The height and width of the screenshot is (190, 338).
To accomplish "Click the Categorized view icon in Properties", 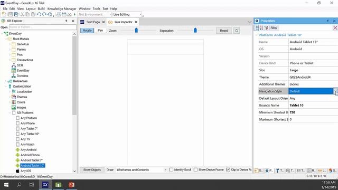I will tap(256, 28).
